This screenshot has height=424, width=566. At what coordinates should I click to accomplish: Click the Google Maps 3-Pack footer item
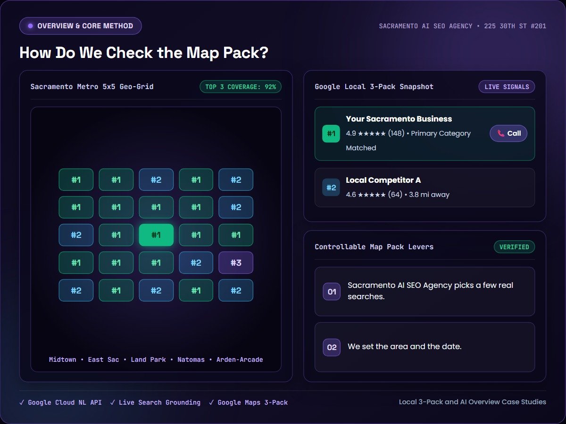(248, 402)
